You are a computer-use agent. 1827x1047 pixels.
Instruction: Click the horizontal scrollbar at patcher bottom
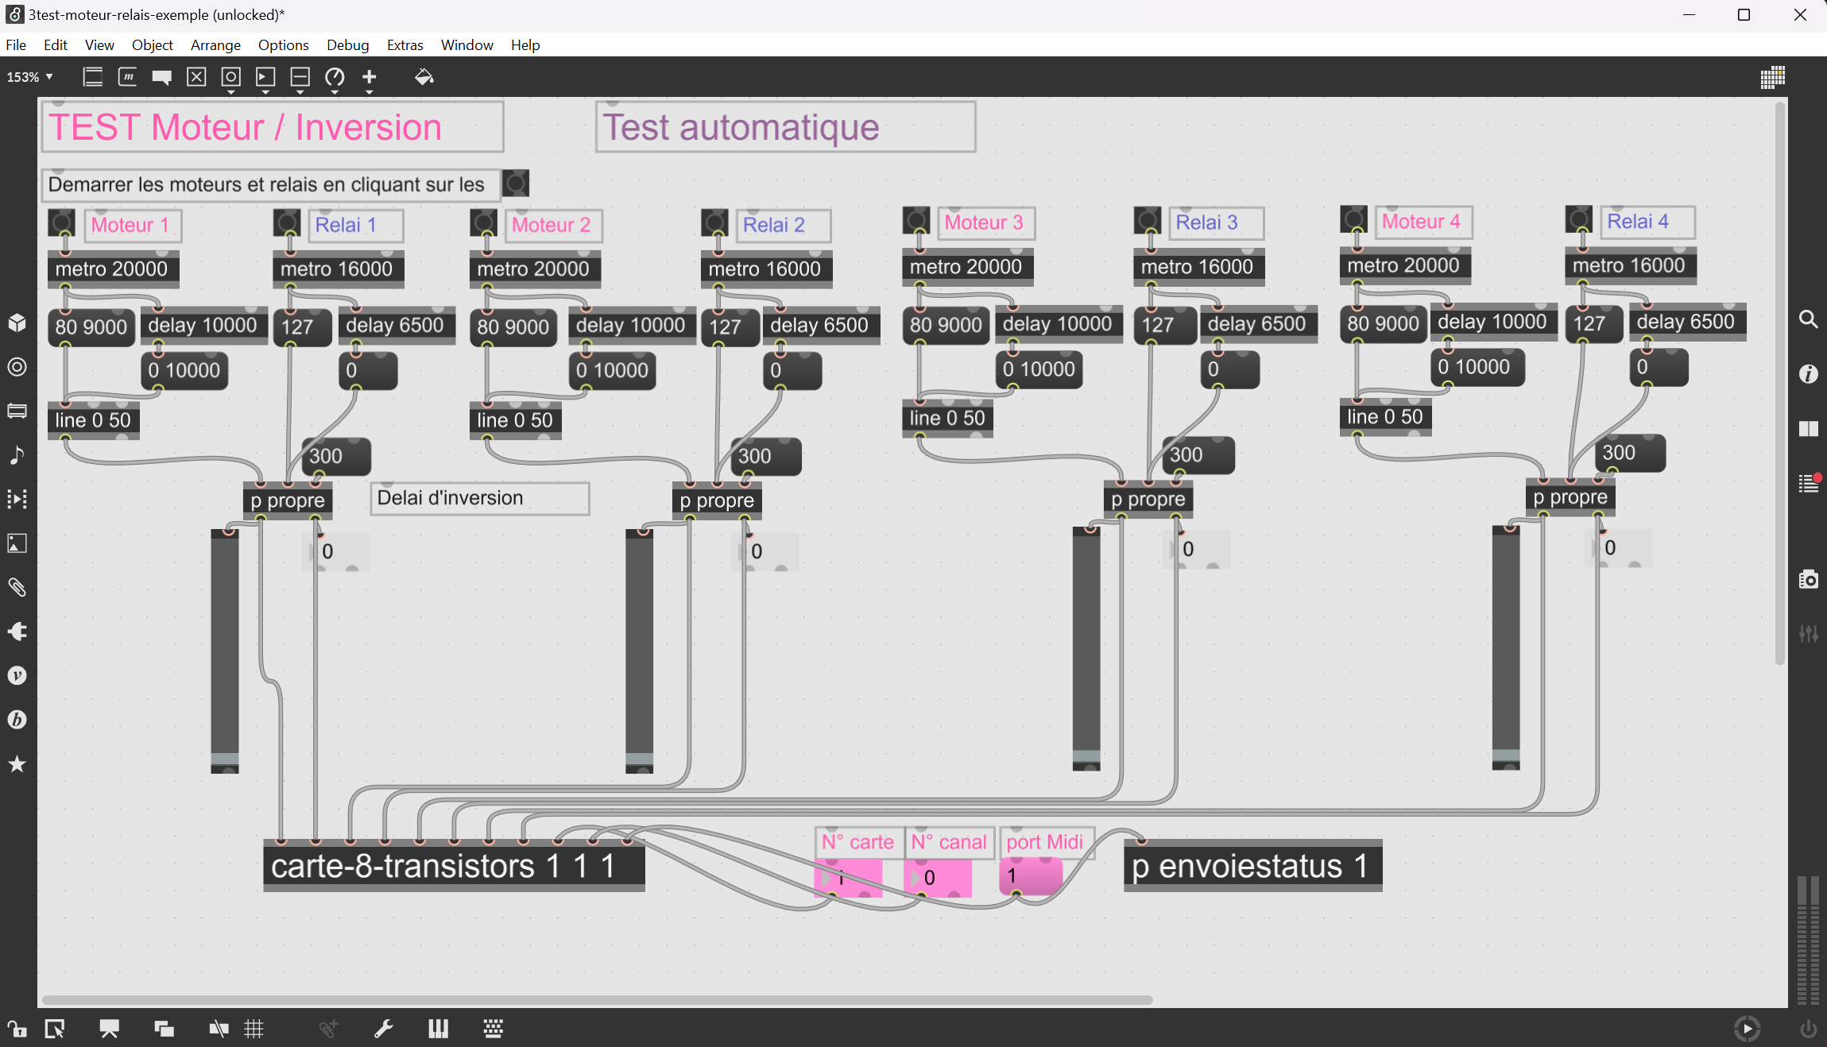[597, 1000]
